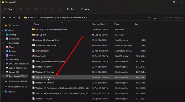Go back with the left arrow

point(4,17)
